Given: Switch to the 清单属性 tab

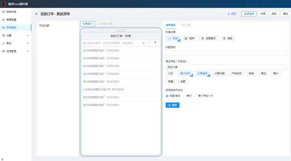Looking at the screenshot, I should 170,25.
